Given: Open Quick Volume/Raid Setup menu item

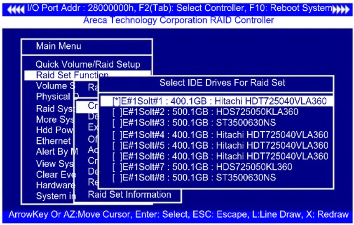Looking at the screenshot, I should (x=88, y=65).
